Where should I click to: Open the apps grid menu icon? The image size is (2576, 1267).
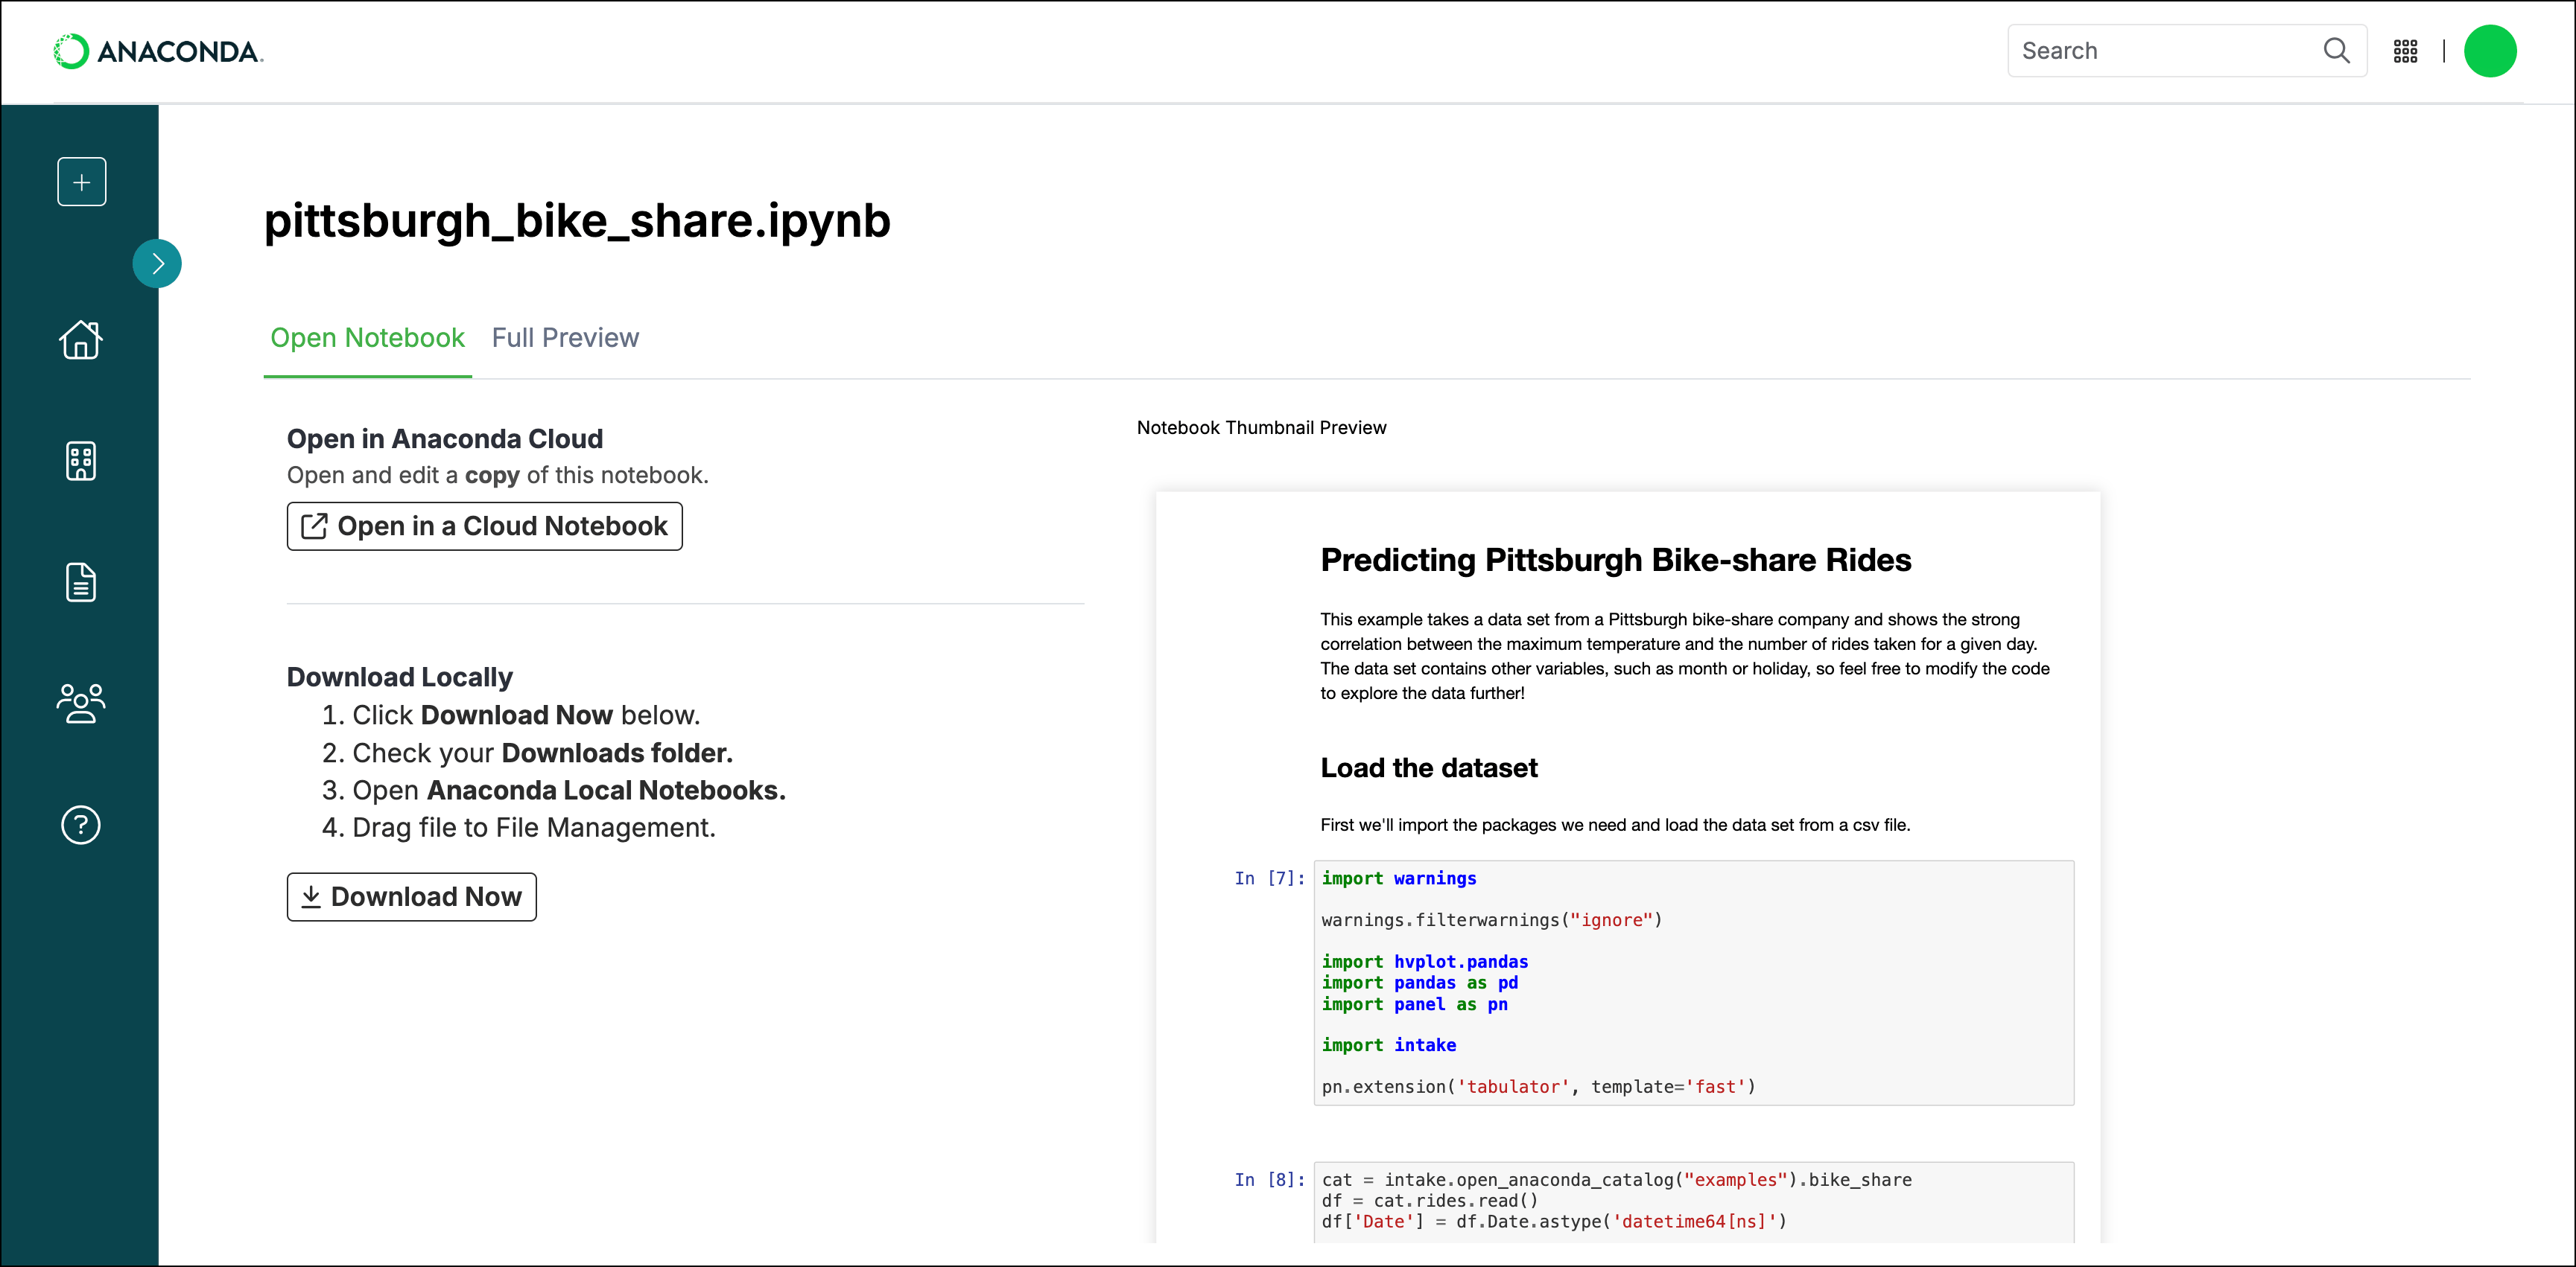pos(2405,51)
